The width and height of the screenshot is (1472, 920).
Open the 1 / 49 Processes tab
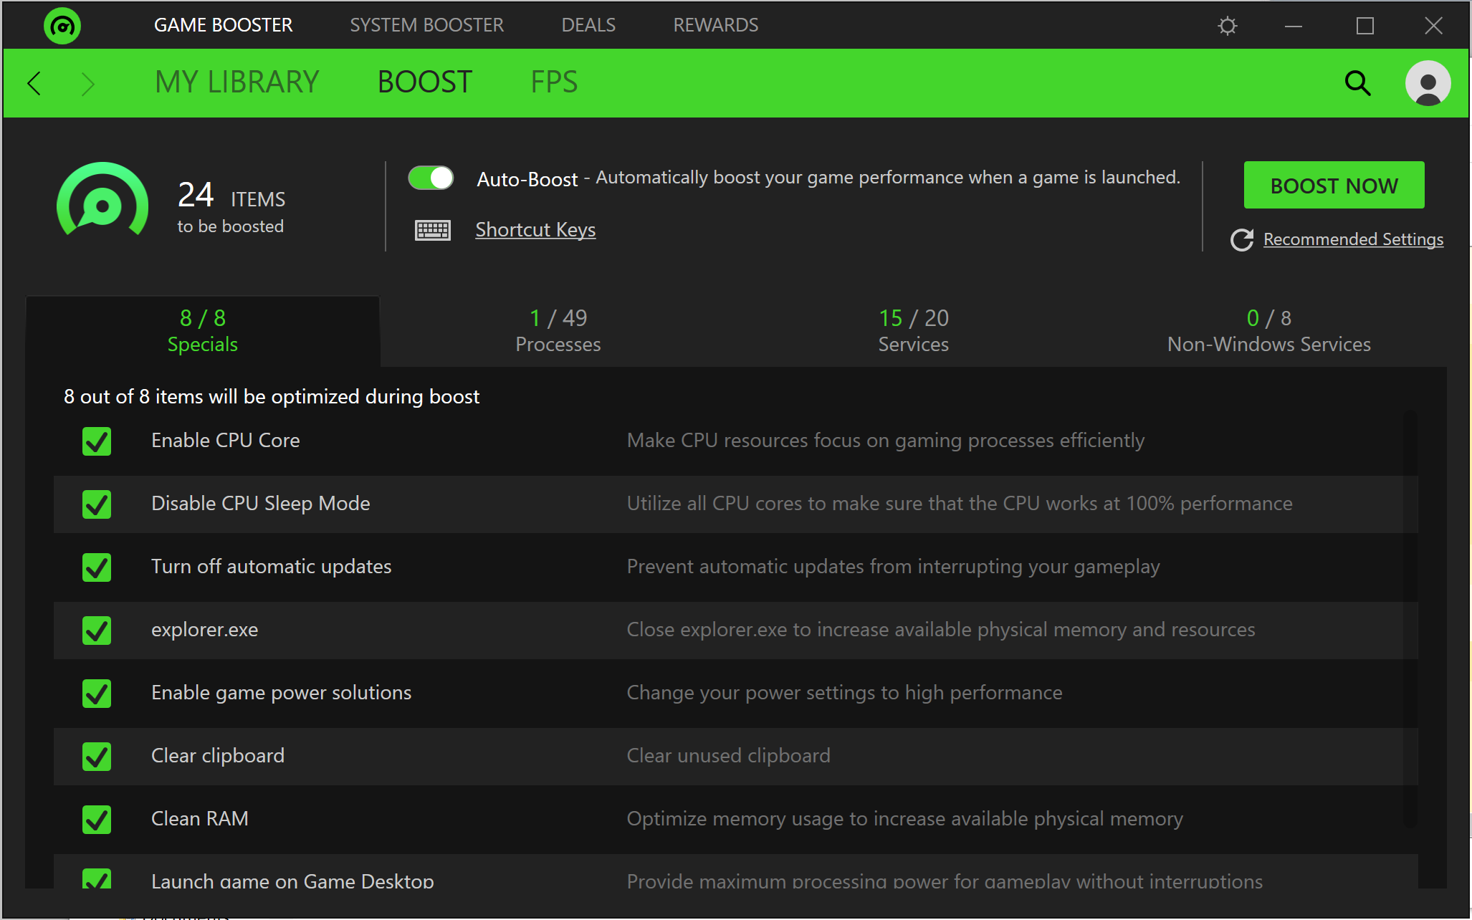558,331
